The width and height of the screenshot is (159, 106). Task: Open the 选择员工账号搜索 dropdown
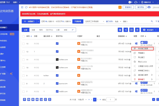95,21
